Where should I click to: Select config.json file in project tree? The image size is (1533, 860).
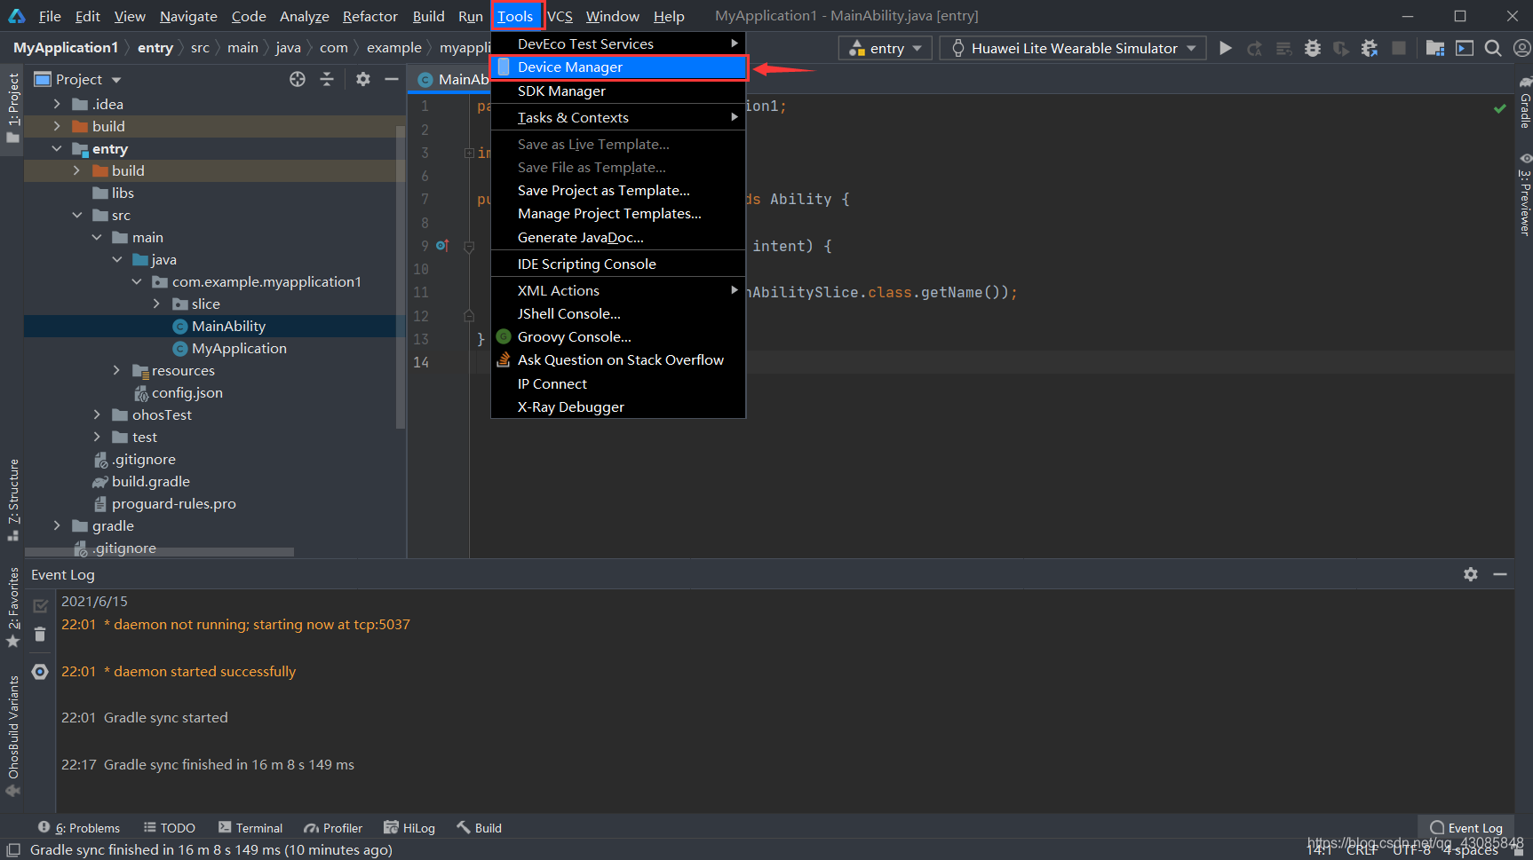[187, 392]
